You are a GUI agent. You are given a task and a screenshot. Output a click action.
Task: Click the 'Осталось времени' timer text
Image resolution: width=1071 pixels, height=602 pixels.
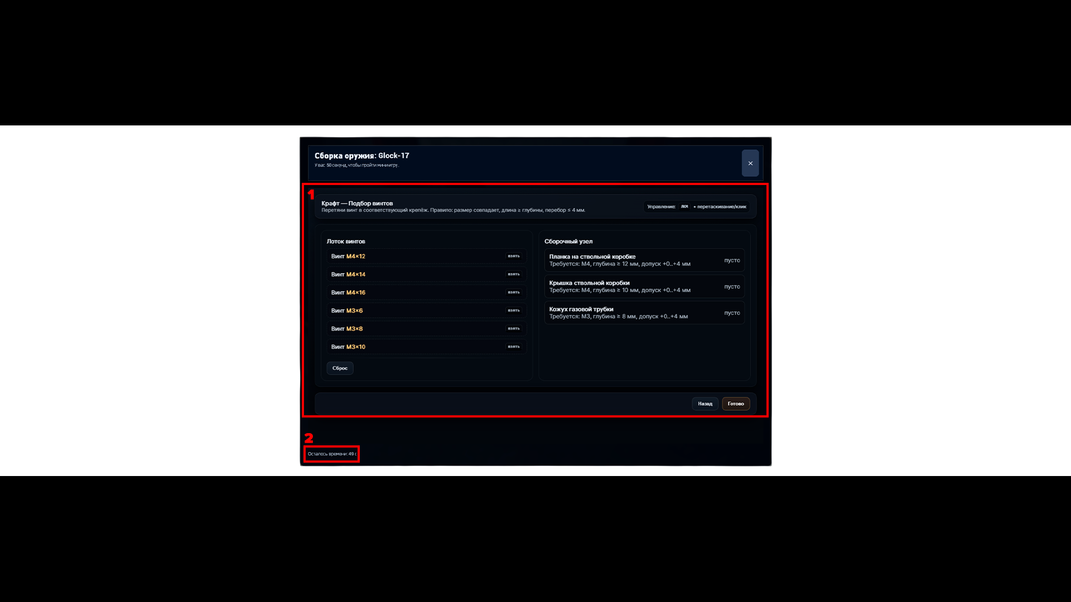click(x=332, y=454)
